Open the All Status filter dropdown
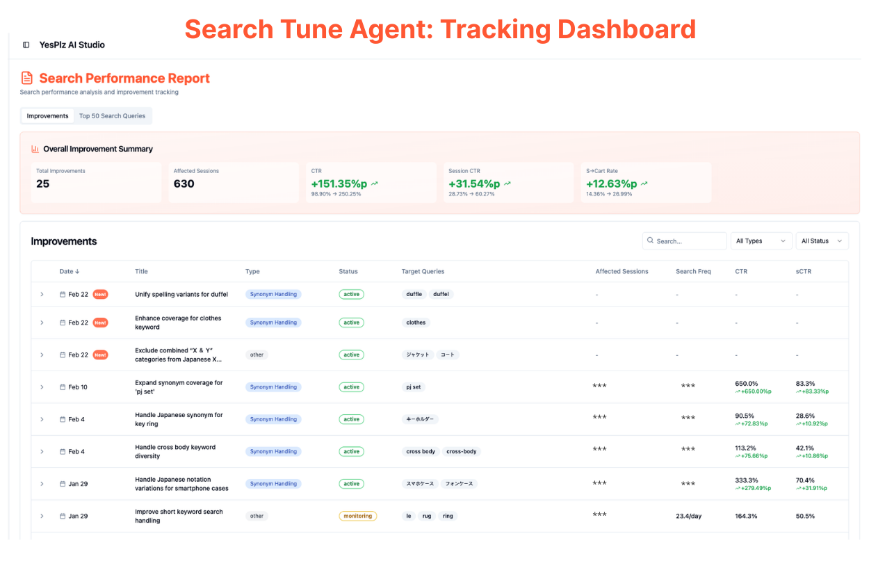Image resolution: width=869 pixels, height=561 pixels. pos(821,241)
